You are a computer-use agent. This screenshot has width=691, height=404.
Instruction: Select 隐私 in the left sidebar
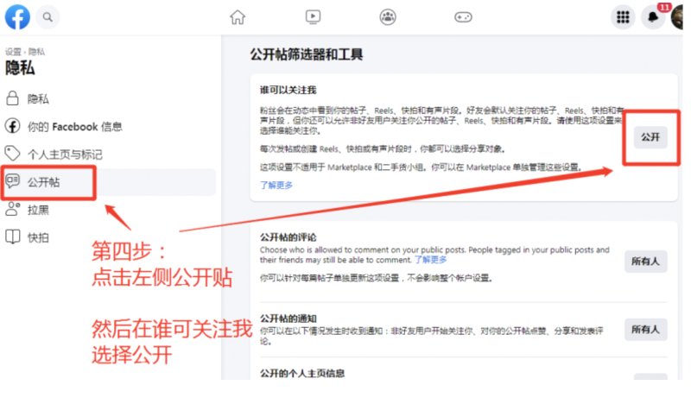pyautogui.click(x=38, y=98)
